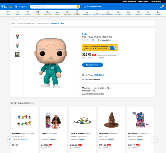Open the Categorías grid menu
The width and height of the screenshot is (166, 153).
[21, 7]
